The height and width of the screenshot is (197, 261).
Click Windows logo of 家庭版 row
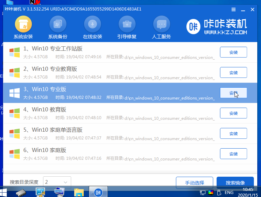[15, 154]
